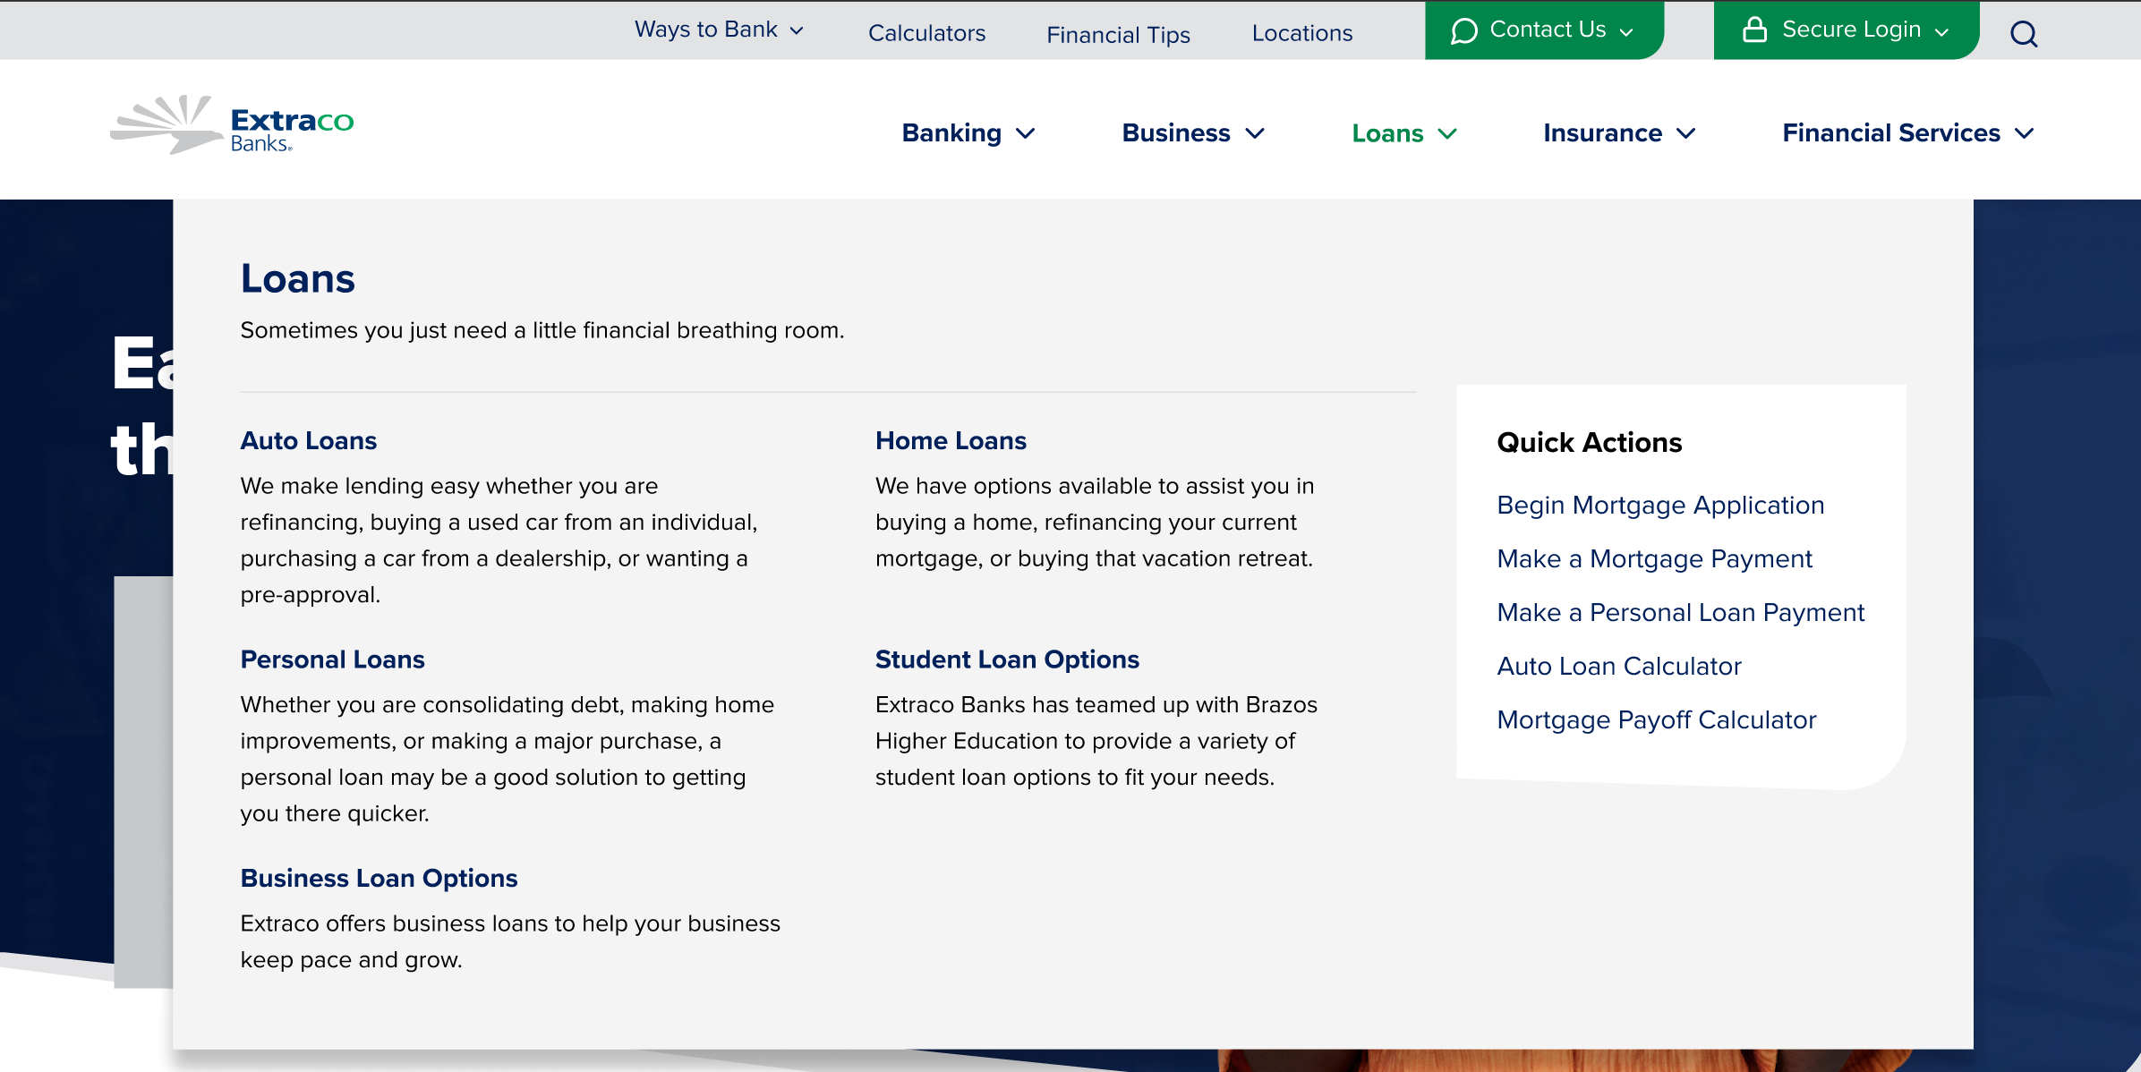Click Begin Mortgage Application quick action
Viewport: 2141px width, 1072px height.
coord(1660,506)
